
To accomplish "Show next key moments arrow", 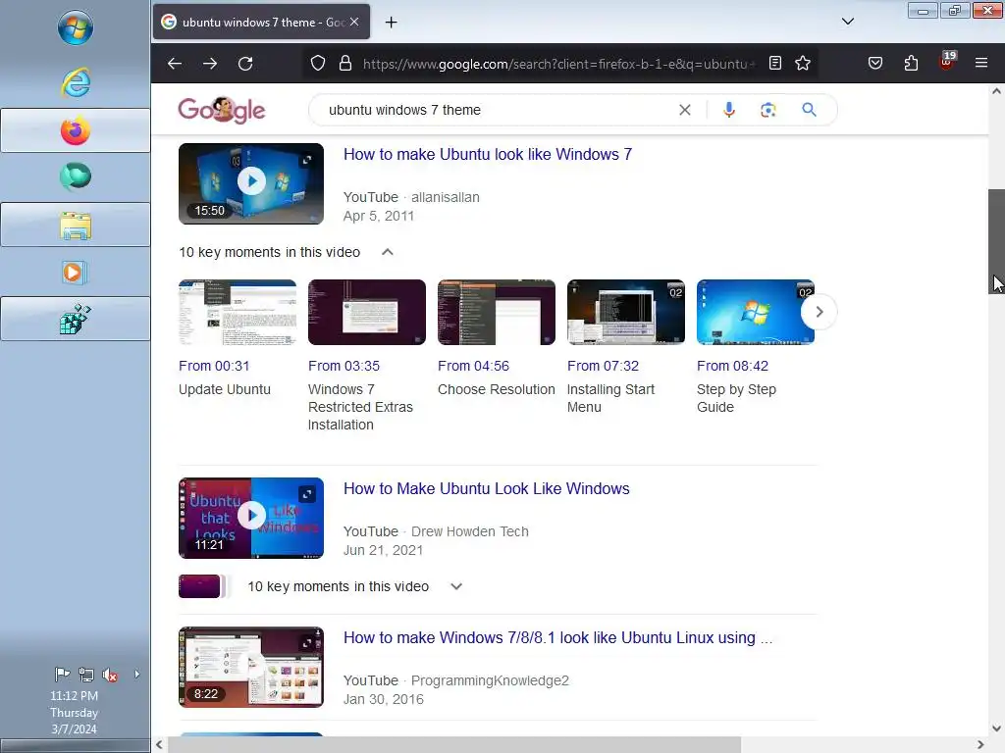I will tap(819, 312).
